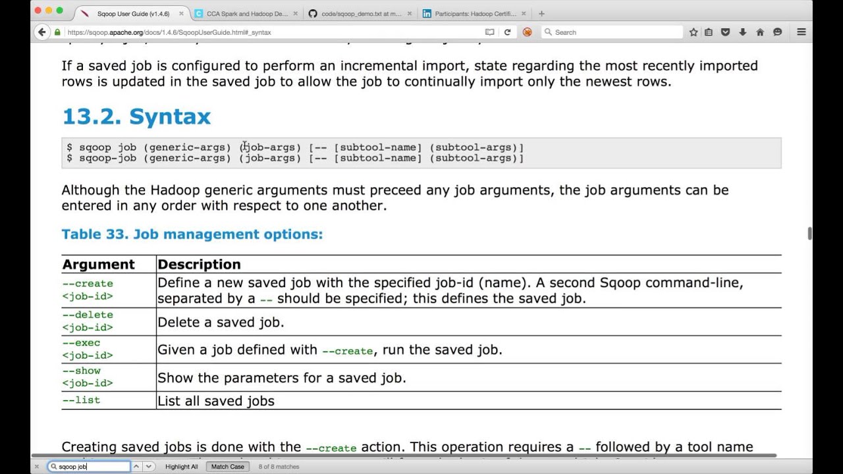The image size is (843, 474).
Task: Click the 13.2. Syntax heading
Action: click(136, 117)
